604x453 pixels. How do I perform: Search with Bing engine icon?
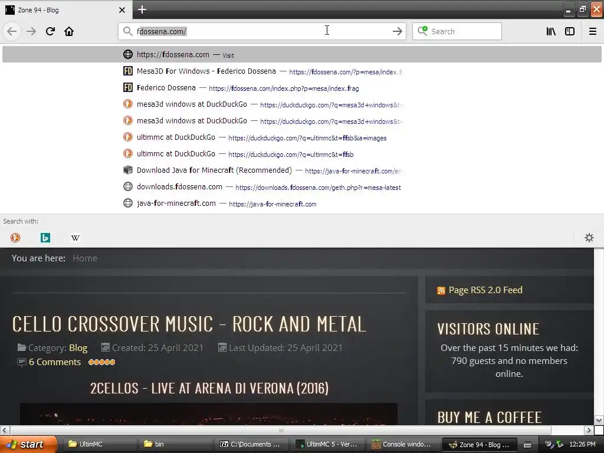(x=45, y=238)
